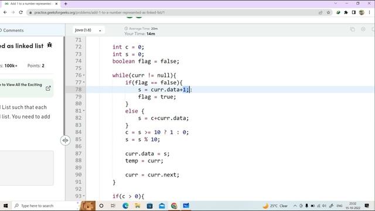Screen dimensions: 375x211
Task: Open the Windows Start menu
Action: 5,206
